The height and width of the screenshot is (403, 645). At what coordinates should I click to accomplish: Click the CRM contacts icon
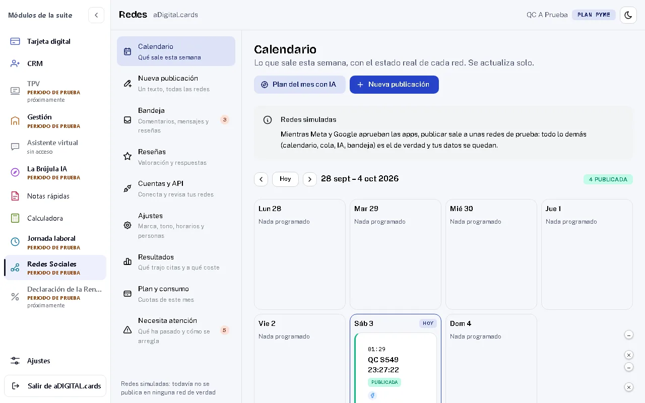click(15, 63)
